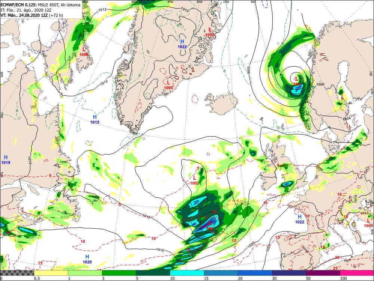The width and height of the screenshot is (374, 281).
Task: Click the dark indigo 30–50 mm legend swatch
Action: pos(289,273)
